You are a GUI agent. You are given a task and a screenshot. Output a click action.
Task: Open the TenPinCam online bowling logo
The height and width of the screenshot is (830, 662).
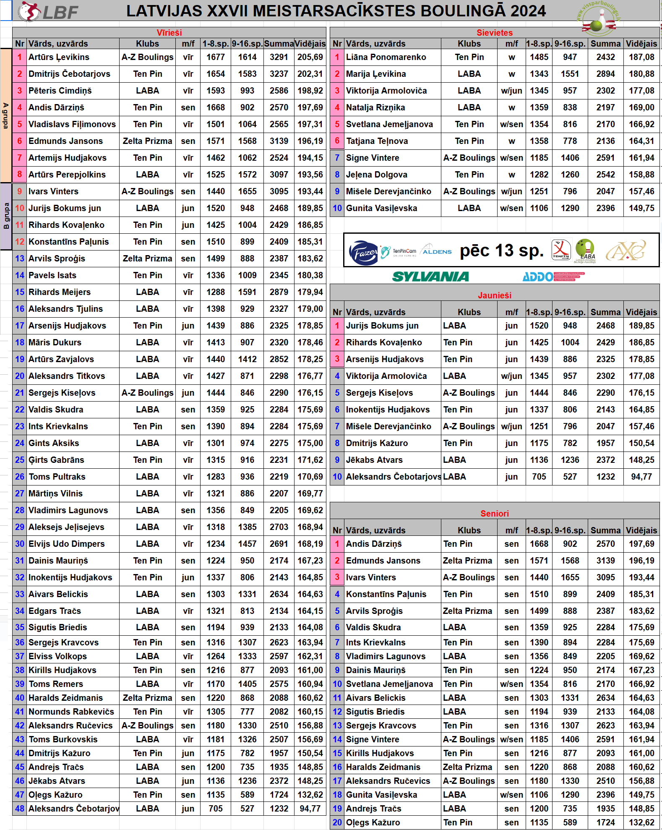coord(399,251)
